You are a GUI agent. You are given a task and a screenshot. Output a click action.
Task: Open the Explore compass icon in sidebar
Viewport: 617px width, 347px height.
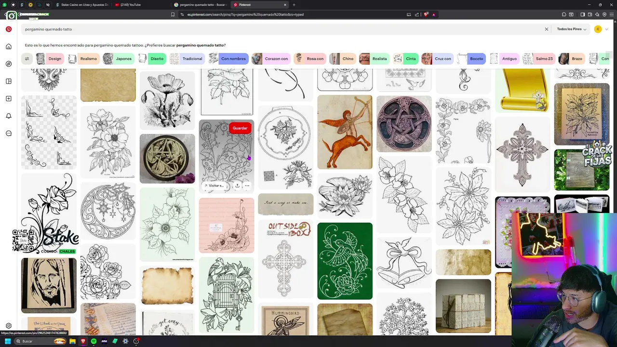click(x=9, y=64)
